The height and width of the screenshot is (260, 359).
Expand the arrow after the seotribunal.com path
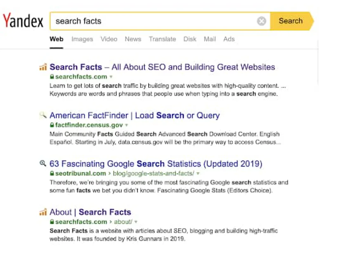(x=198, y=173)
